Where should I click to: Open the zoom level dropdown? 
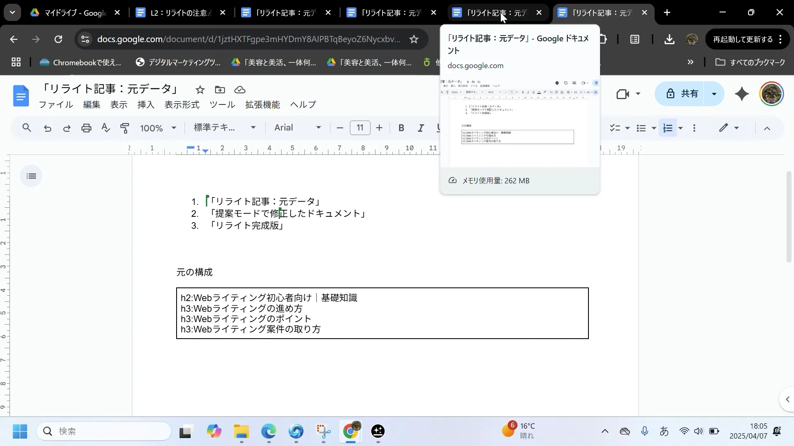tap(158, 128)
